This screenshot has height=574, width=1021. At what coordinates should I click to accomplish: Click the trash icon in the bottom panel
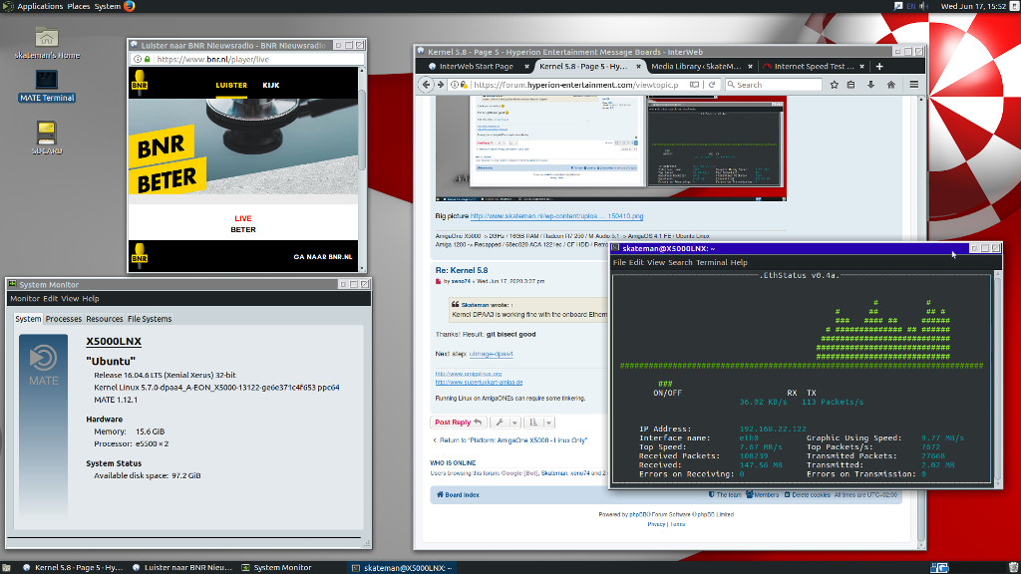click(1013, 567)
